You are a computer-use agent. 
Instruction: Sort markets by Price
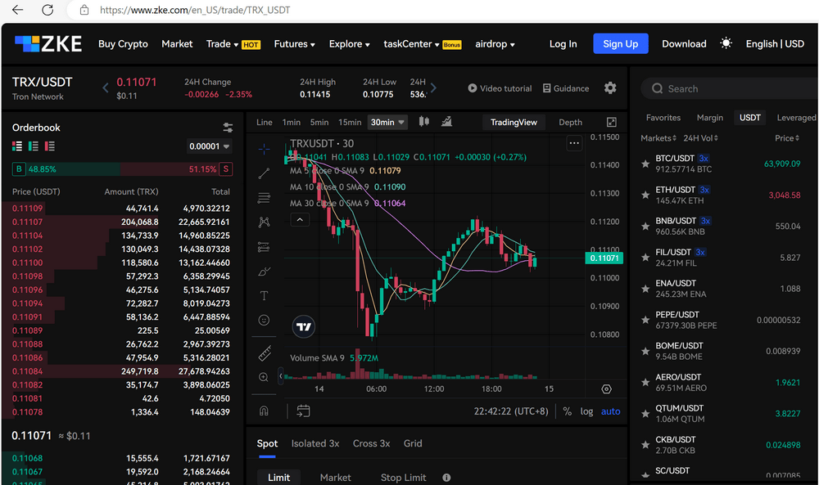787,138
